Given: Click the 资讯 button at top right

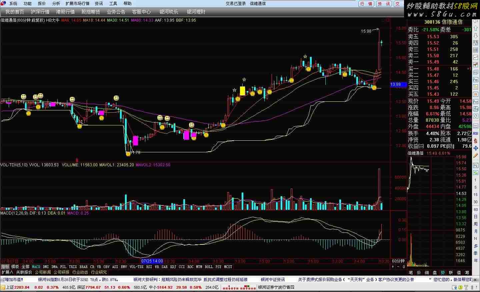Looking at the screenshot, I should (x=384, y=4).
